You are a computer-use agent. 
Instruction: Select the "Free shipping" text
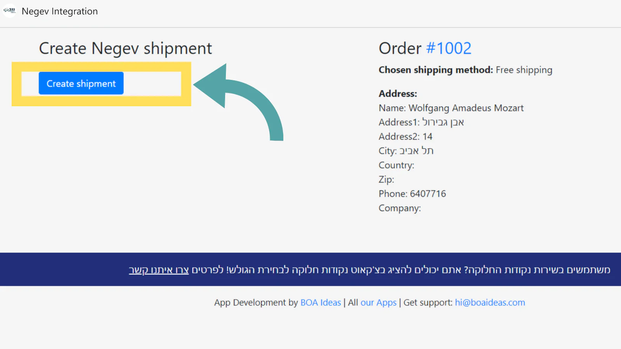pos(524,70)
